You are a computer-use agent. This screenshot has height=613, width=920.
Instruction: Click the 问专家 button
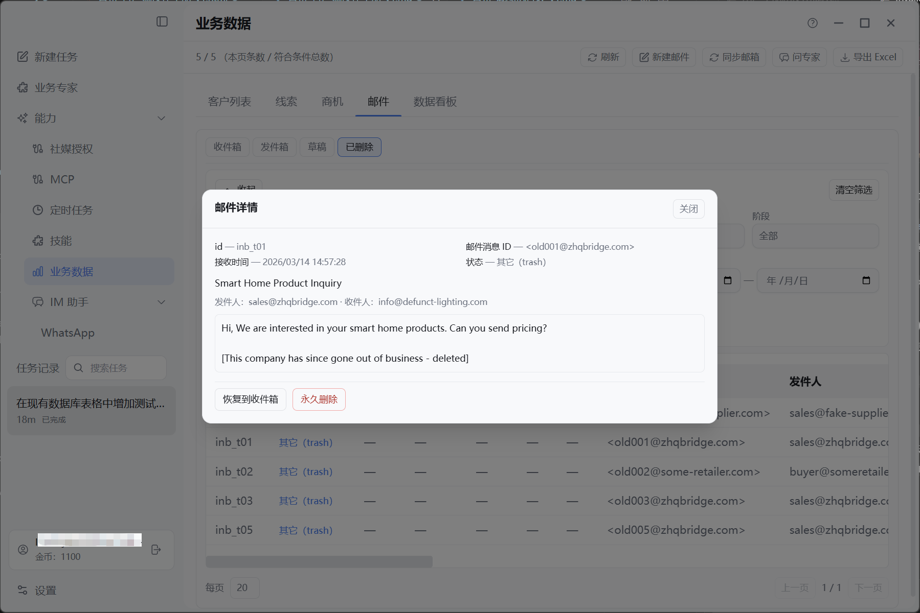[x=799, y=57]
